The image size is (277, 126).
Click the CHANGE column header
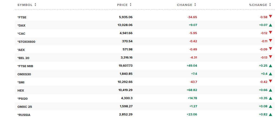(184, 5)
